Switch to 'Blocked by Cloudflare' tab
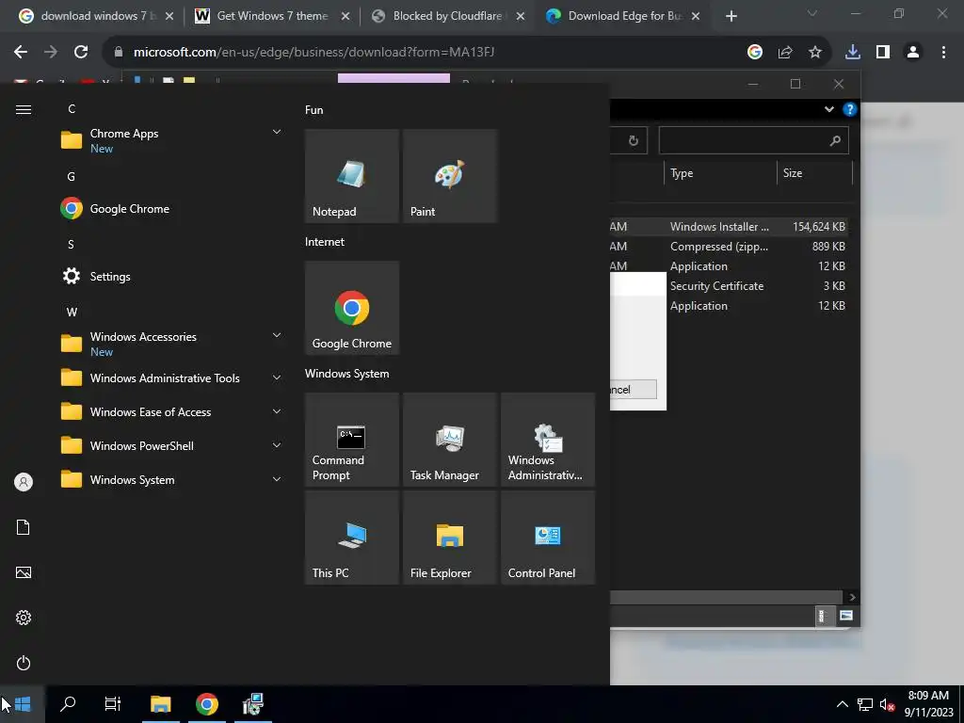This screenshot has height=723, width=964. point(447,16)
